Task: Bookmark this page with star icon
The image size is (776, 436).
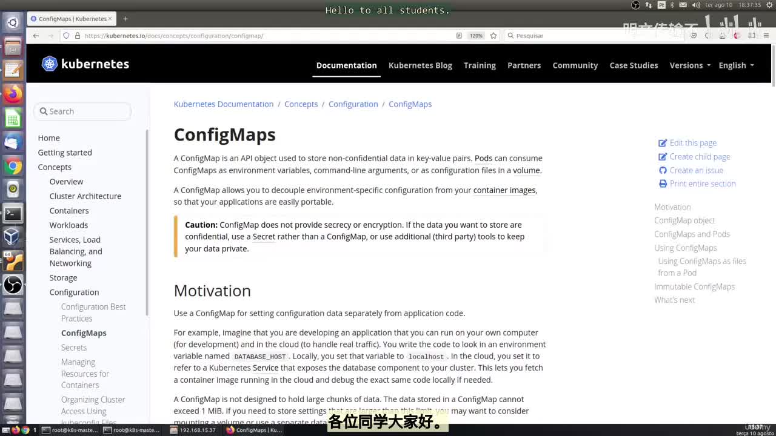Action: [493, 36]
